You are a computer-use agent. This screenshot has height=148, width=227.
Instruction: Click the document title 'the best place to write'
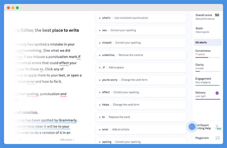[57, 30]
